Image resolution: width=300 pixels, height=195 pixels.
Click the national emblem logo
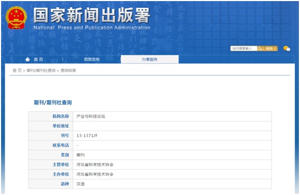click(x=16, y=18)
